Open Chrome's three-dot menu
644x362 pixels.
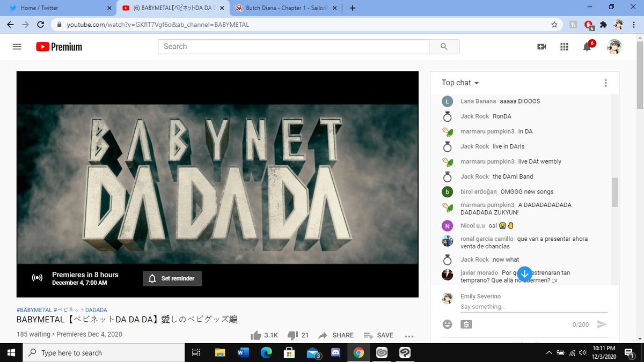click(x=633, y=25)
